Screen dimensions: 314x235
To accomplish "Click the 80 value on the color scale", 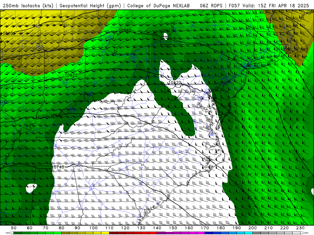I will [x=62, y=228].
